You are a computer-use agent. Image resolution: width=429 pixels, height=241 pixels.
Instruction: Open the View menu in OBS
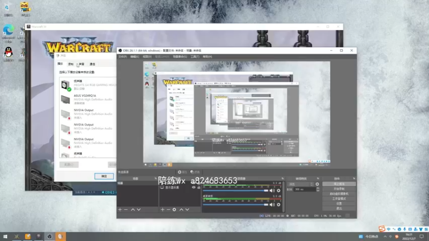(x=147, y=57)
